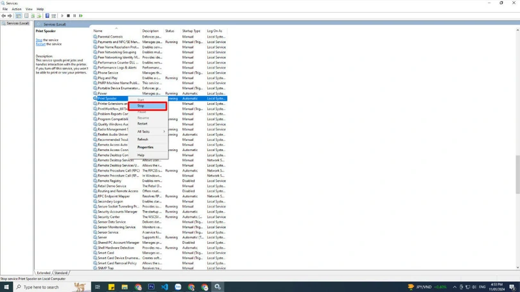Sort services by the Startup Type column
Image resolution: width=520 pixels, height=292 pixels.
[x=191, y=31]
